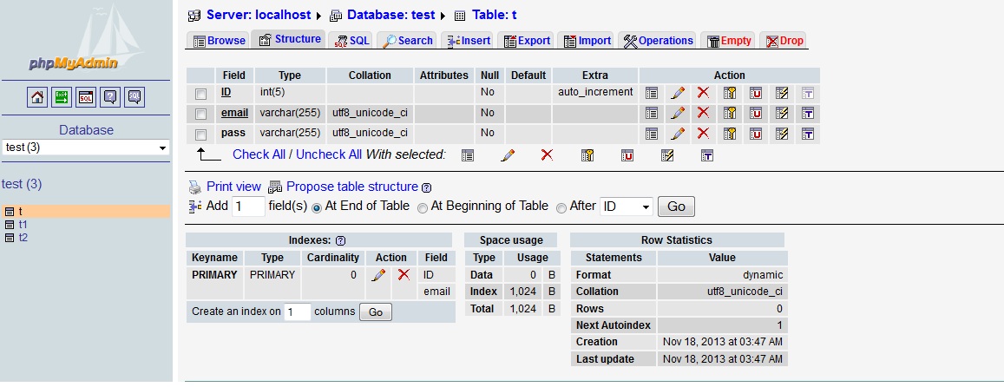
Task: Browse distinct values icon for email row
Action: pos(651,114)
